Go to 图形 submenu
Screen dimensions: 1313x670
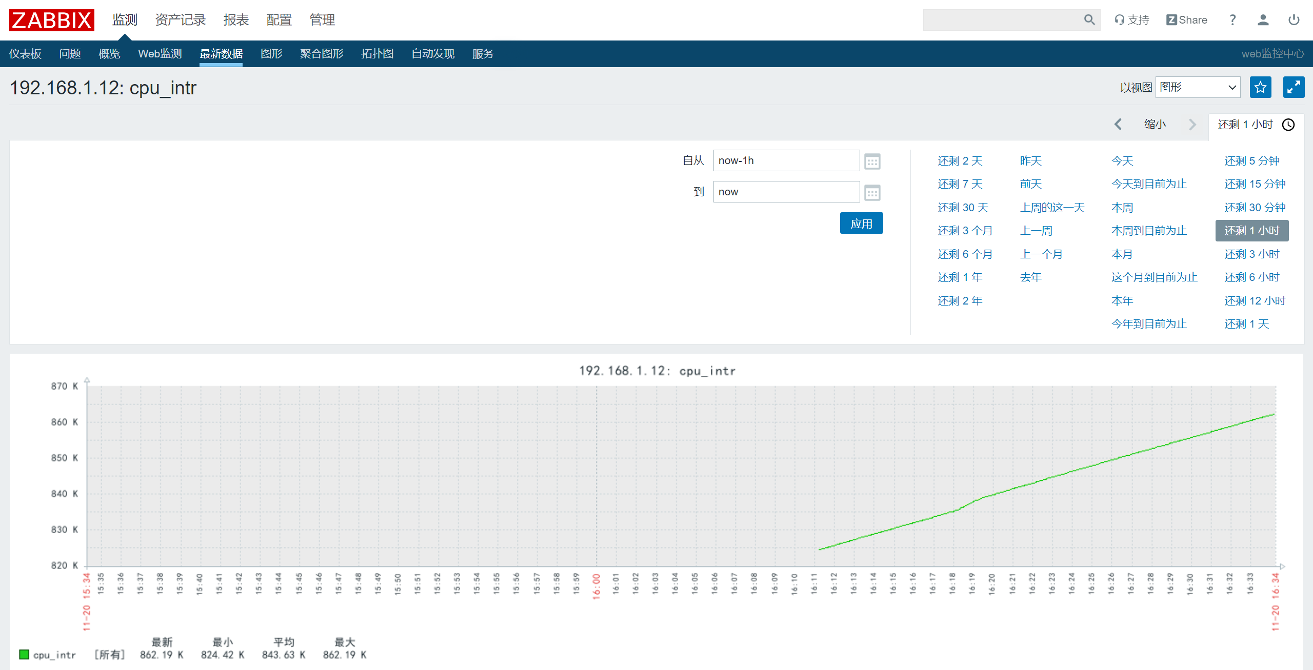272,54
